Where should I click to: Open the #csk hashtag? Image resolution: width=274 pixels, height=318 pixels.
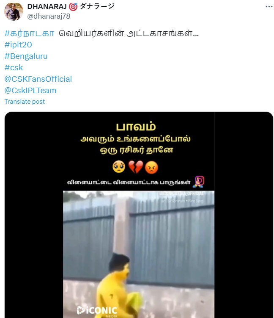[x=14, y=67]
